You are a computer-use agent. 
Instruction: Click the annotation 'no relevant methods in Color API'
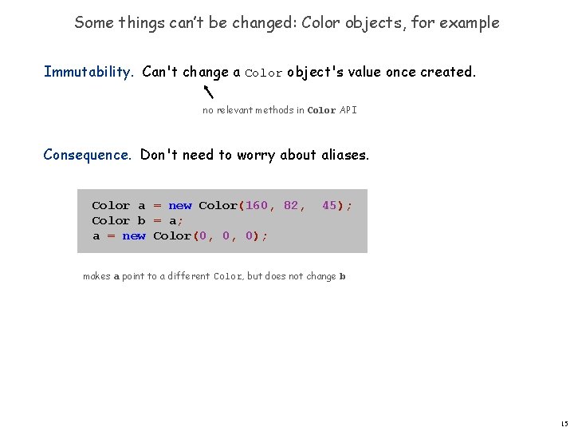(x=280, y=110)
